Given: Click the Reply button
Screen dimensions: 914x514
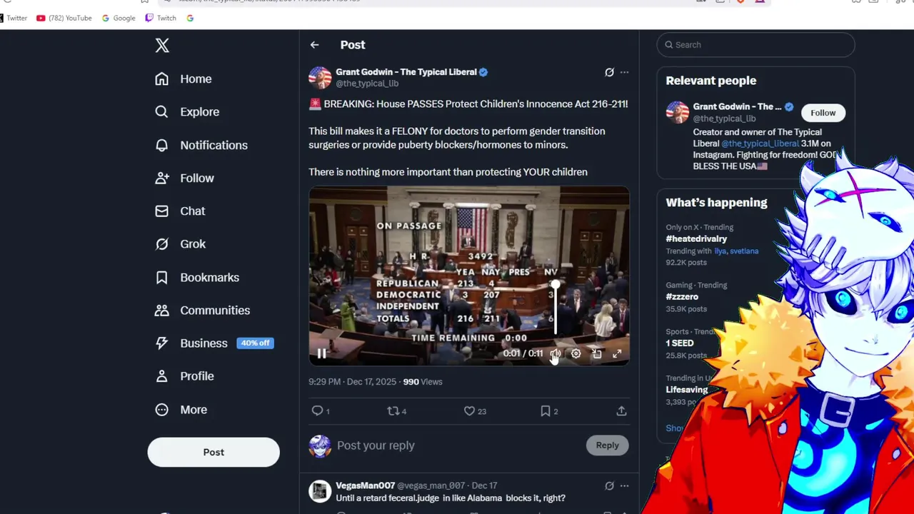Looking at the screenshot, I should [x=607, y=445].
